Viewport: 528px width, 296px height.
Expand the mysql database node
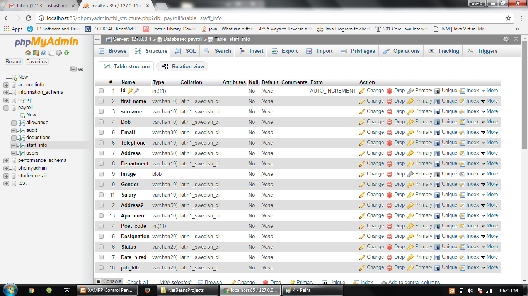[x=6, y=100]
